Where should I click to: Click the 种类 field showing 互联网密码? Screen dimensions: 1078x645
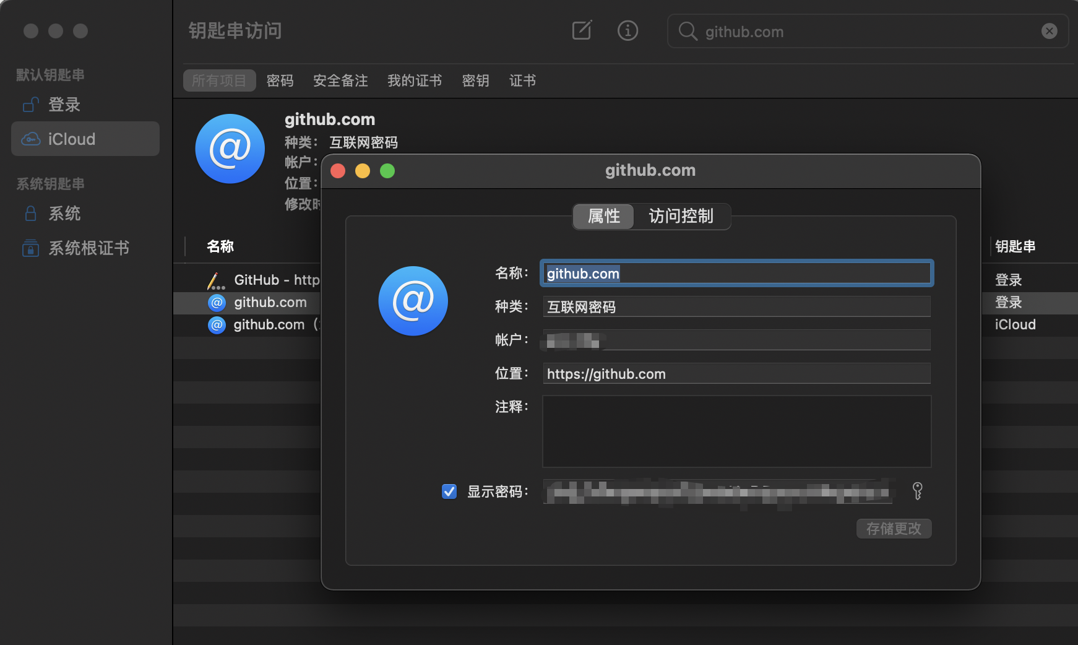click(x=736, y=306)
